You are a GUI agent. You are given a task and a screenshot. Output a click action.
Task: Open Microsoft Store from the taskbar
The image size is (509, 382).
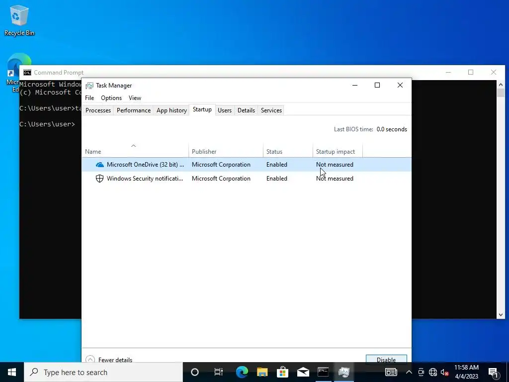283,372
